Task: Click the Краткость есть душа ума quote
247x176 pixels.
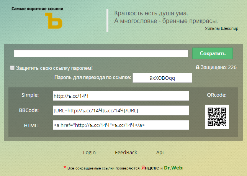Action: coord(151,13)
